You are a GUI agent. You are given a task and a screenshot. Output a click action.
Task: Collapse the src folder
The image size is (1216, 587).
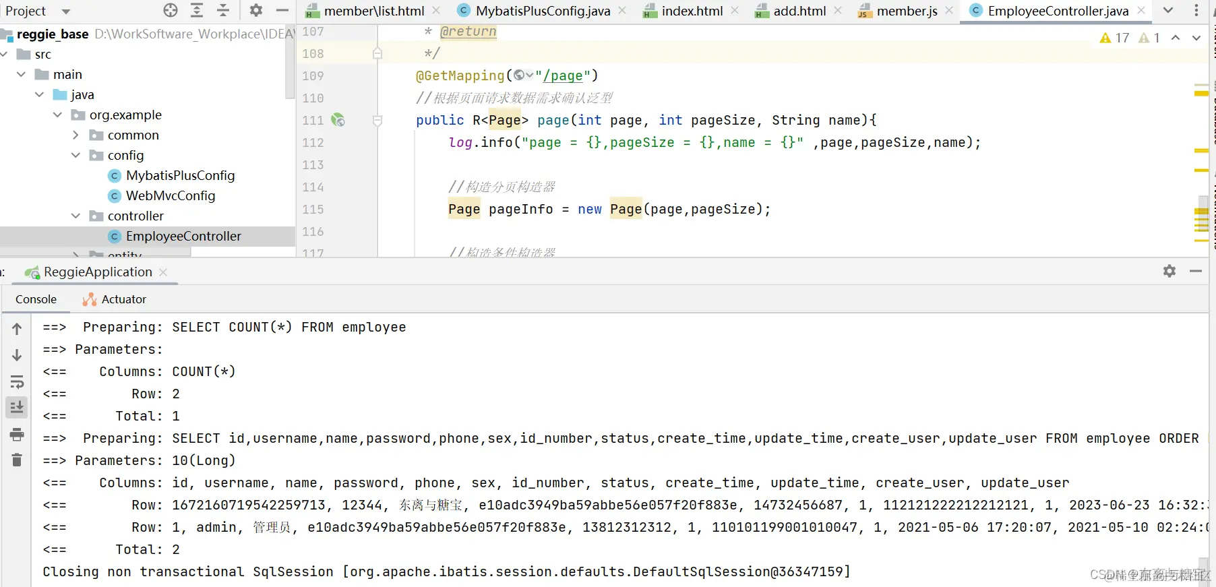click(5, 54)
